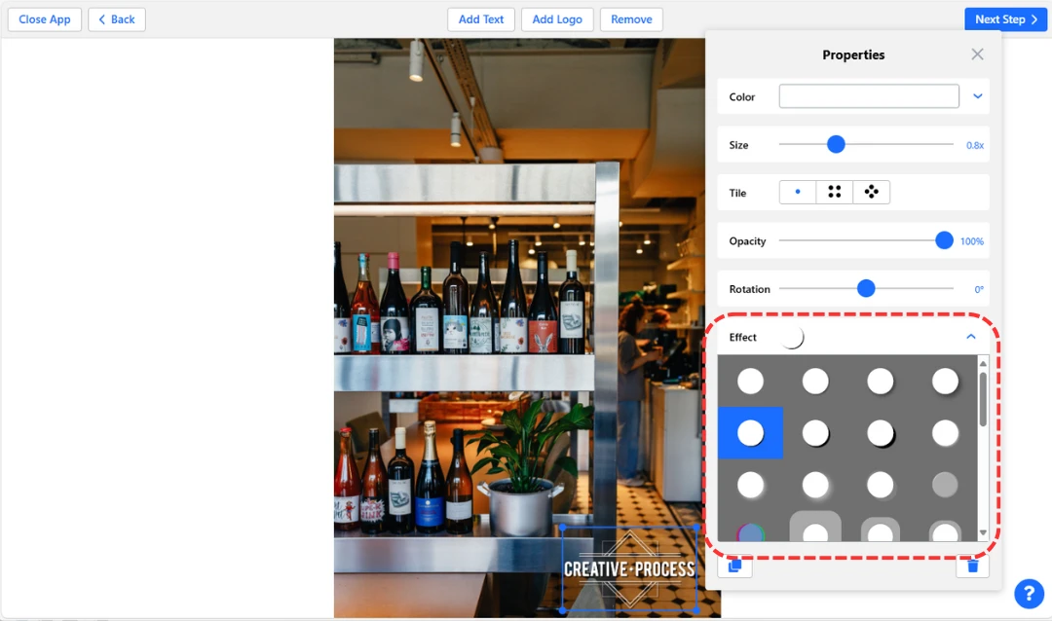Select the four-dot grid Tile option
This screenshot has height=621, width=1052.
[835, 193]
